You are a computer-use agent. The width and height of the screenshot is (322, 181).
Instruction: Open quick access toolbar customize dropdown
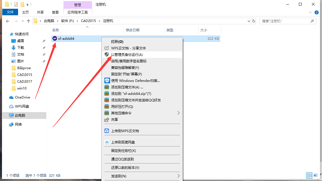pyautogui.click(x=27, y=5)
